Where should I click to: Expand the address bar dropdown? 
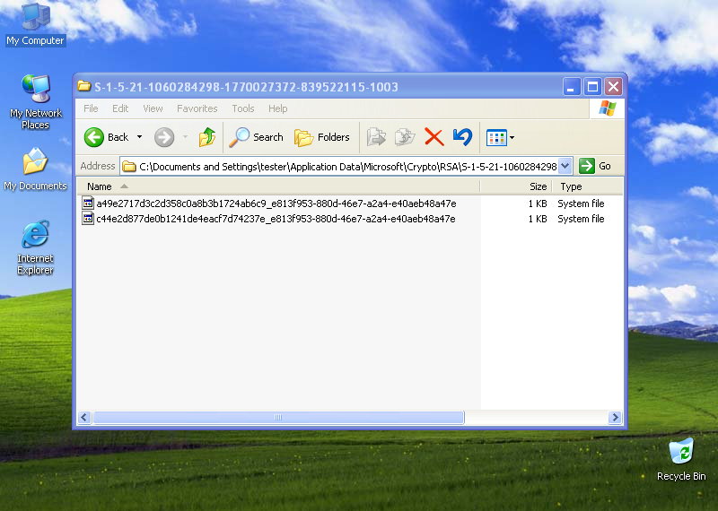pyautogui.click(x=565, y=166)
